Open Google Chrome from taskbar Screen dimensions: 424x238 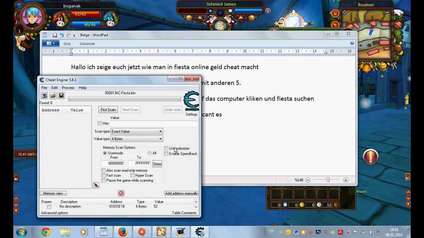(x=46, y=232)
